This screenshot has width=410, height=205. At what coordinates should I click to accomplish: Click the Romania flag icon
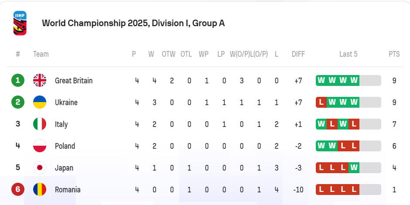40,189
